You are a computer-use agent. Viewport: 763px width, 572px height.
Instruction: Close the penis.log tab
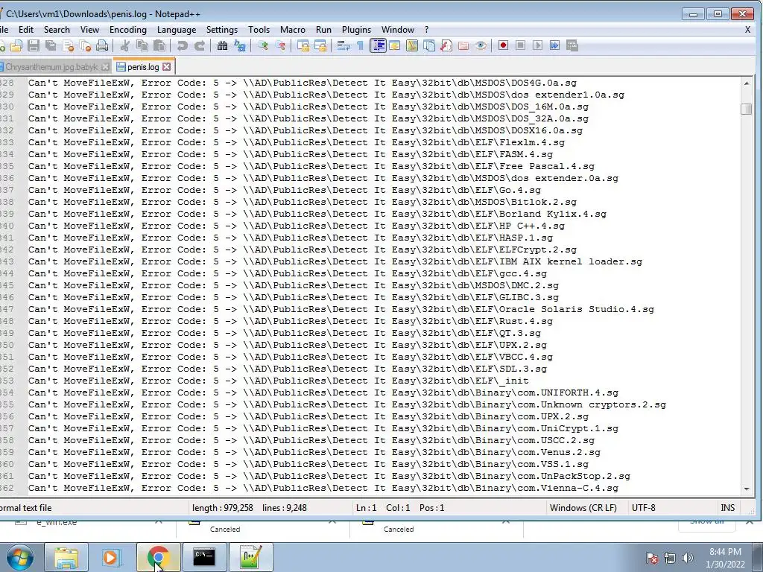166,66
